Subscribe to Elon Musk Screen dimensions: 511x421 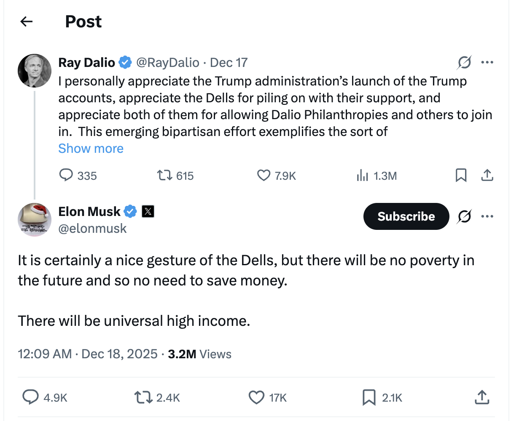(406, 216)
